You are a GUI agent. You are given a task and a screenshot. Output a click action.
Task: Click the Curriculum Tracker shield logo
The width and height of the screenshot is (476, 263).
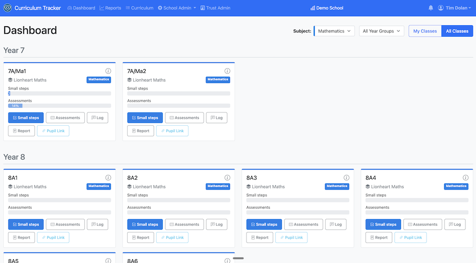pos(8,8)
